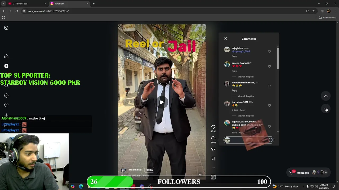The height and width of the screenshot is (190, 339).
Task: Open weather widget 23°C Mostly clear
Action: click(285, 187)
